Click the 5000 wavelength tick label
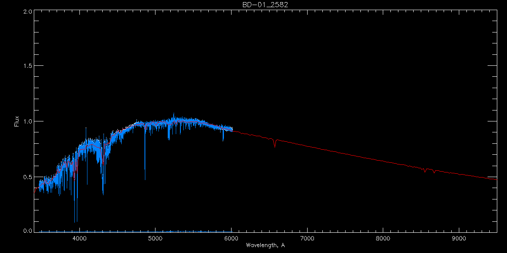This screenshot has height=253, width=507. point(155,238)
